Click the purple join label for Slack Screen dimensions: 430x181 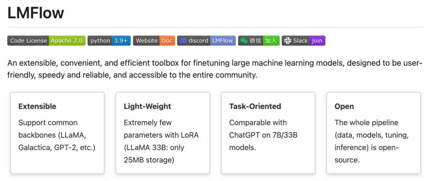click(317, 41)
